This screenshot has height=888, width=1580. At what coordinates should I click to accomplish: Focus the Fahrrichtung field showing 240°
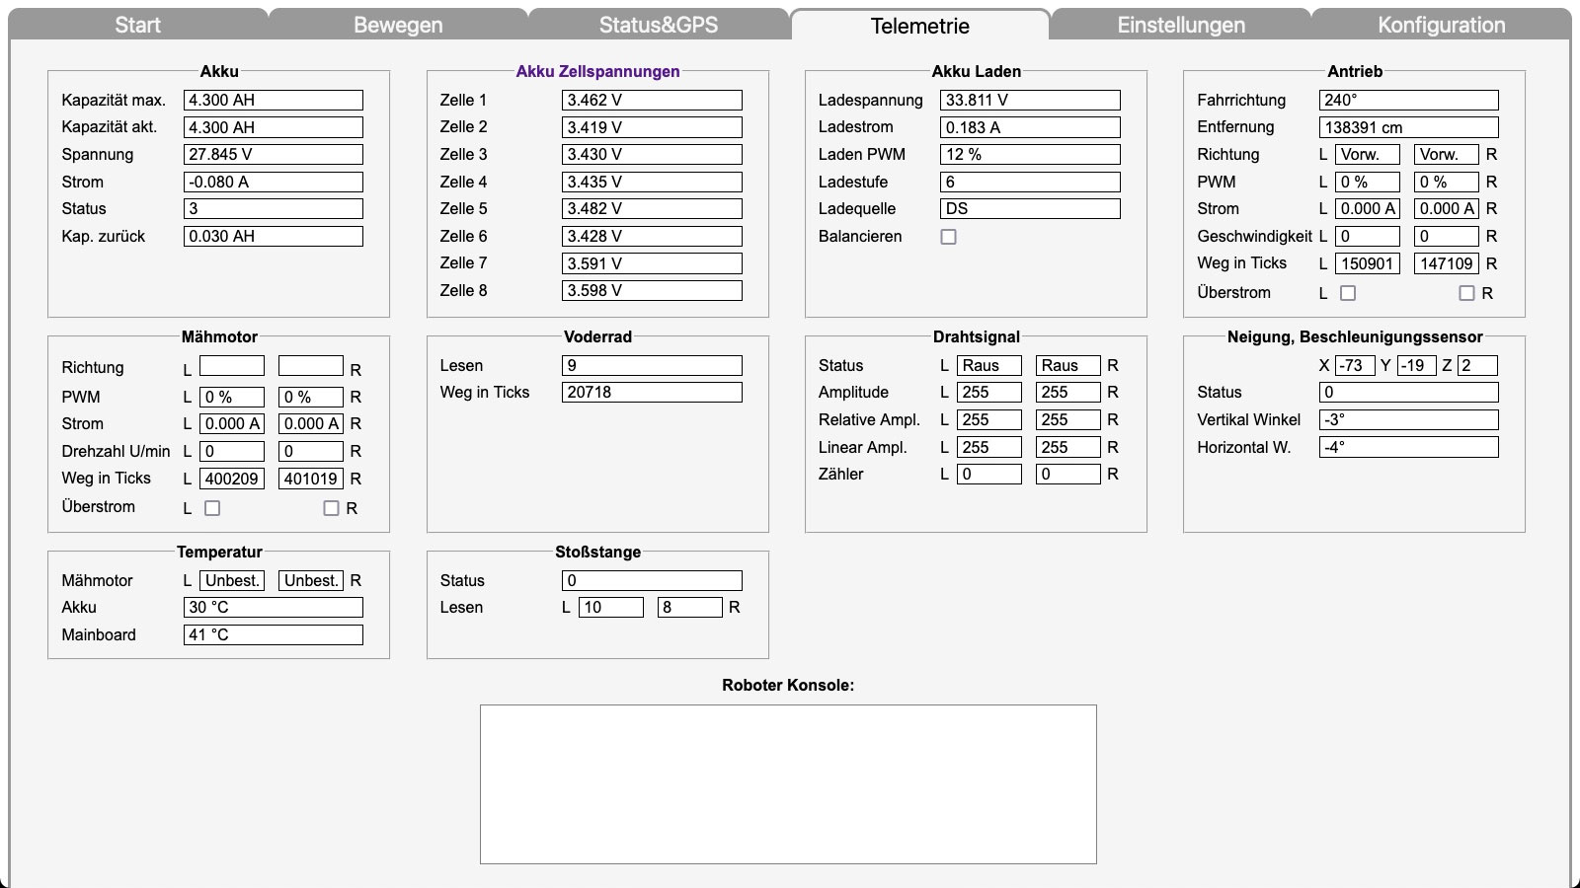point(1408,100)
